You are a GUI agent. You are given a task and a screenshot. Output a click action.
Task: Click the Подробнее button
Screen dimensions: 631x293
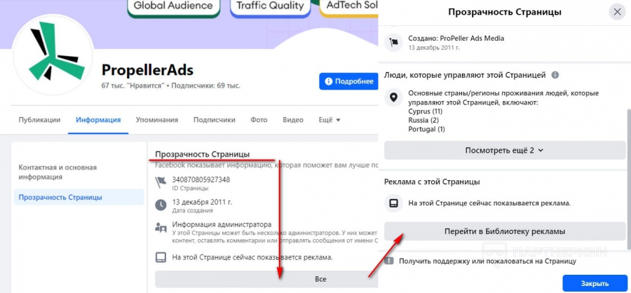(x=348, y=81)
